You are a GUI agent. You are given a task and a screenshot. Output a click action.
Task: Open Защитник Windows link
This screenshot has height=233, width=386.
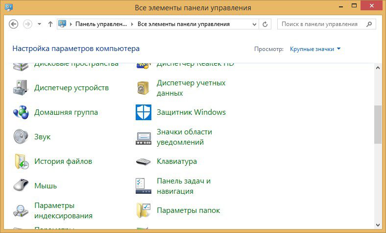(191, 112)
